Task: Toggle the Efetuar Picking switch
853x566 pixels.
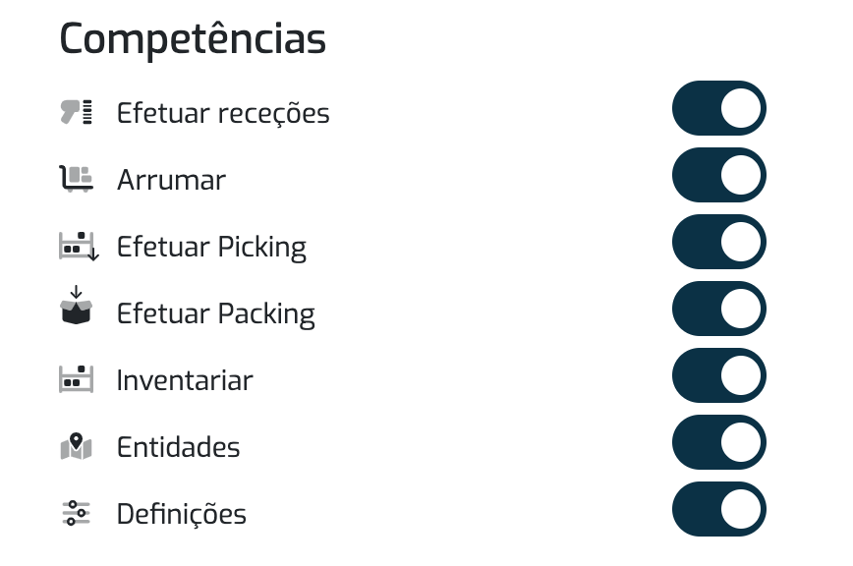Action: 719,242
